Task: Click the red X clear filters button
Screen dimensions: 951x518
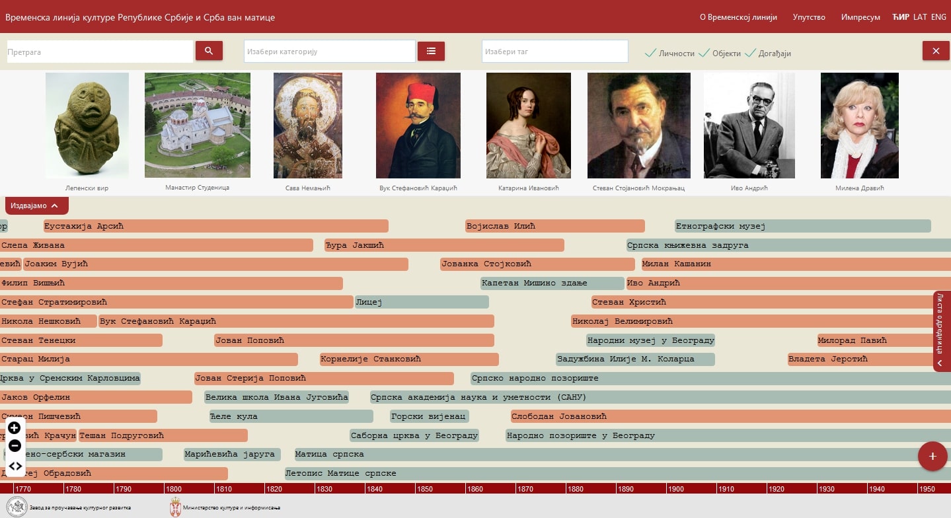Action: [935, 51]
